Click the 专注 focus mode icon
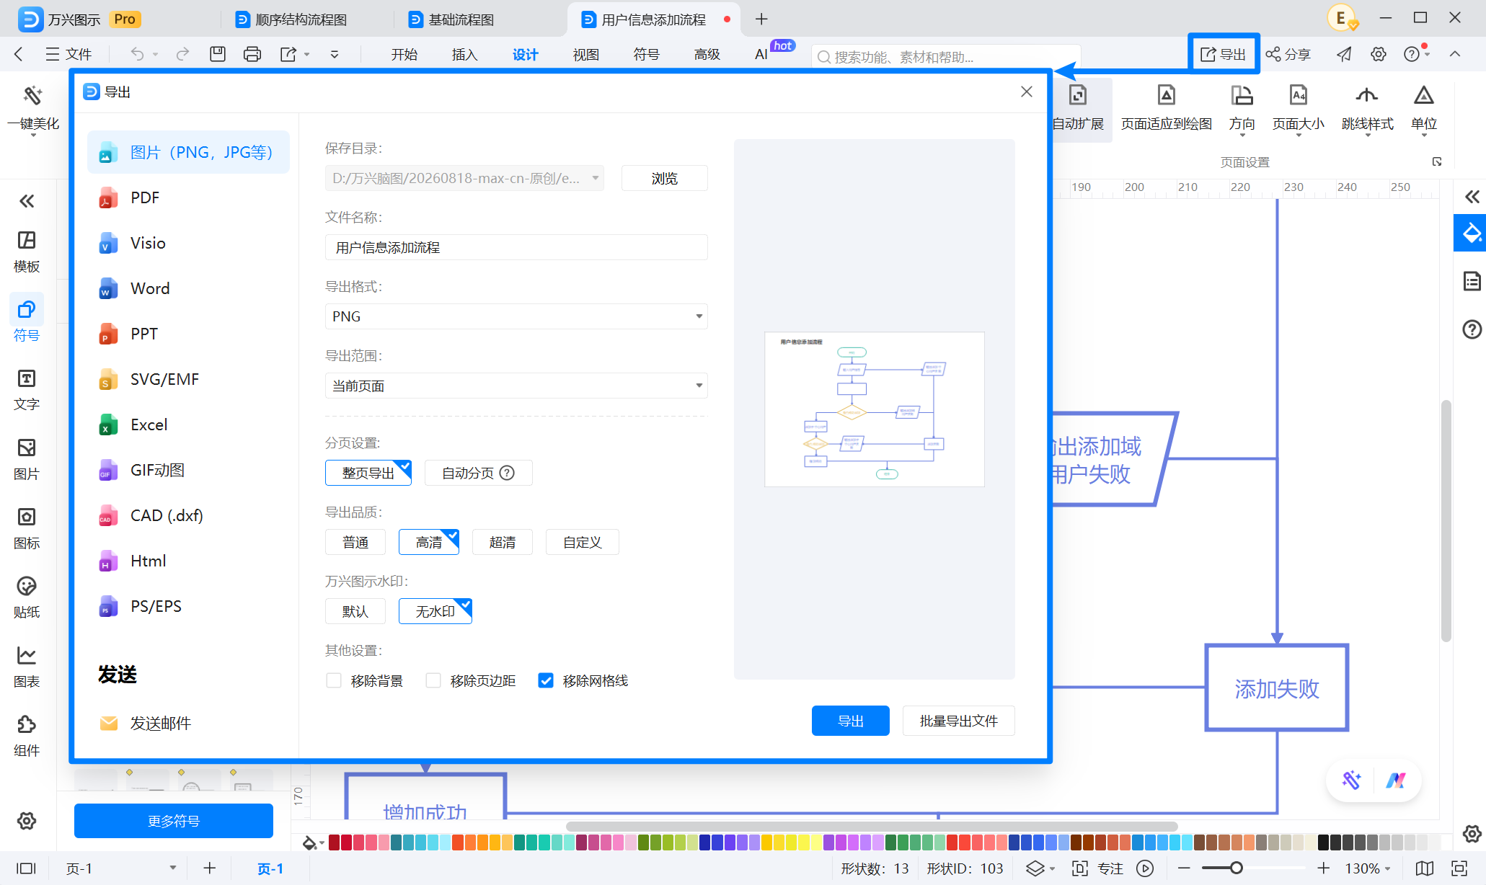 click(1079, 868)
